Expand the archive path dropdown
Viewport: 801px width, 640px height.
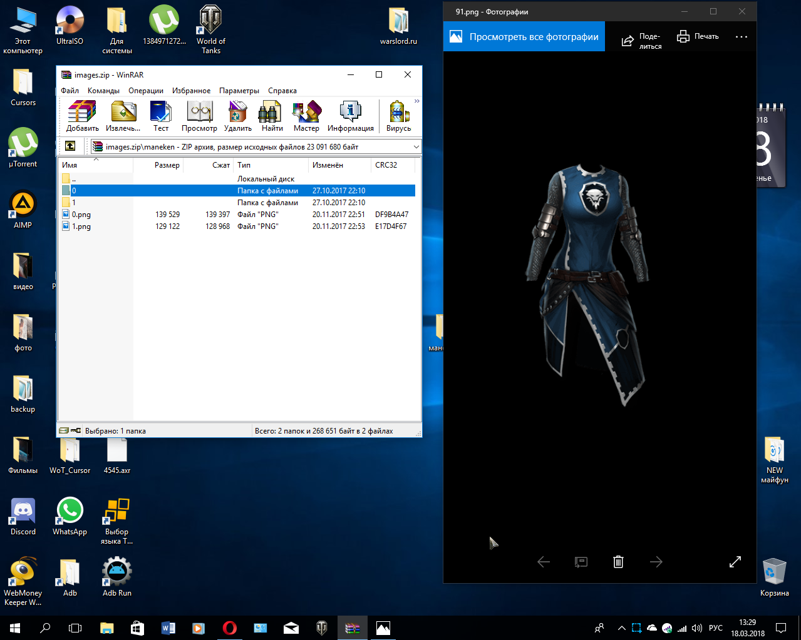416,147
